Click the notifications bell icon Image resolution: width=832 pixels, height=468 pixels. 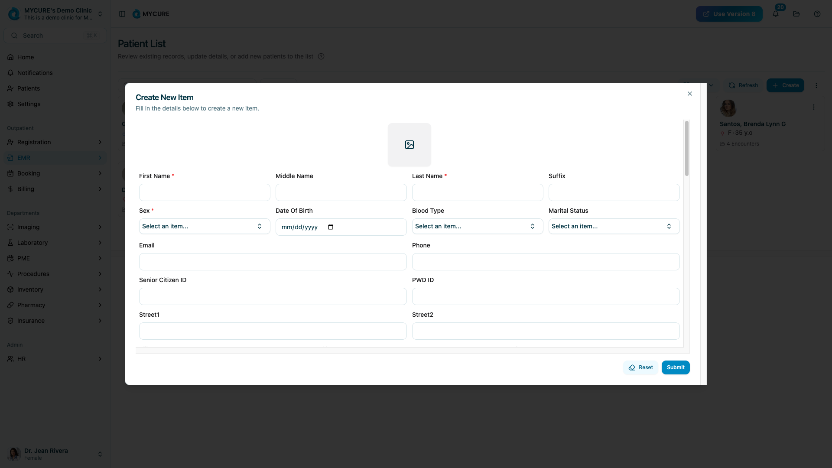coord(776,14)
